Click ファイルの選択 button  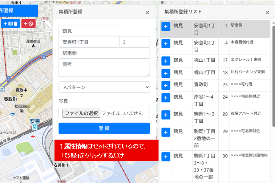click(x=81, y=113)
